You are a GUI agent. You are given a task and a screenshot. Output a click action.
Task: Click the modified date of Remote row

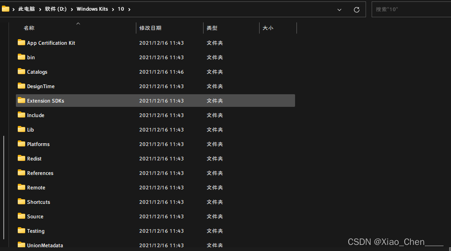[162, 188]
